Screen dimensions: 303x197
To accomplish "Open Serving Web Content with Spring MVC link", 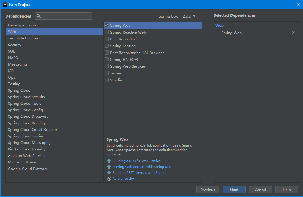I will point(142,167).
